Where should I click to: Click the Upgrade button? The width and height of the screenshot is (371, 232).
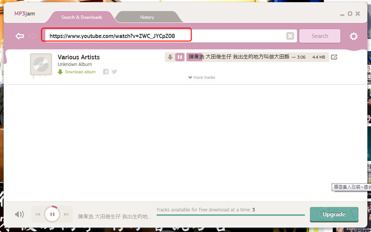[x=334, y=214]
